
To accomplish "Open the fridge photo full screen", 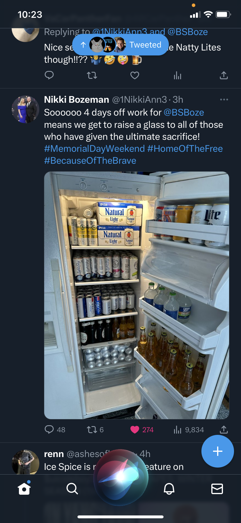I will (x=137, y=295).
